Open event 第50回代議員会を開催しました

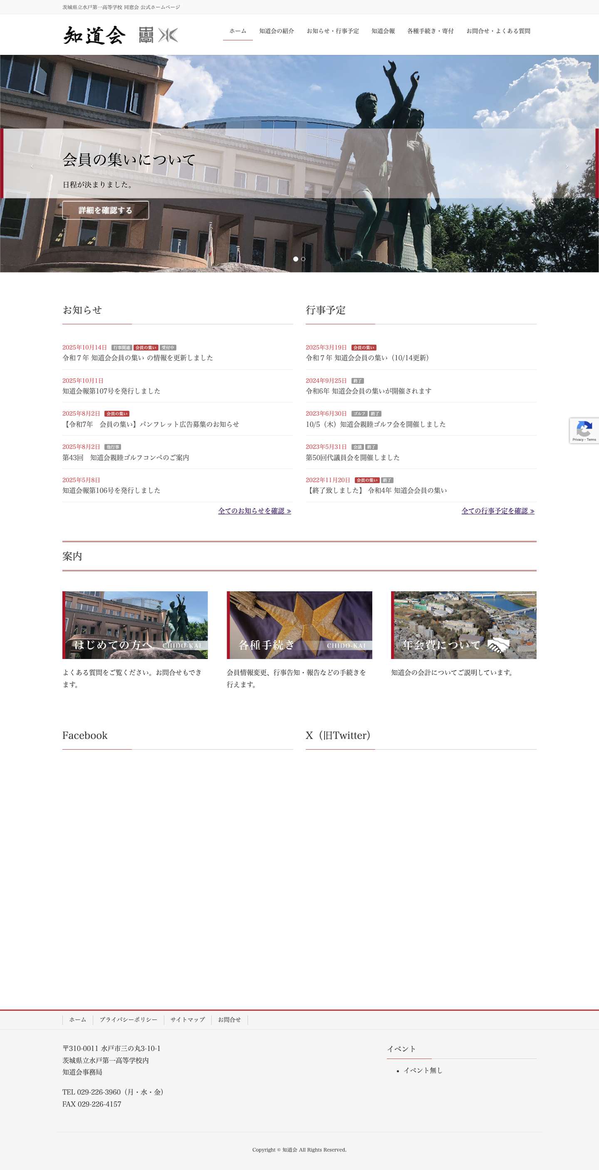pyautogui.click(x=353, y=457)
